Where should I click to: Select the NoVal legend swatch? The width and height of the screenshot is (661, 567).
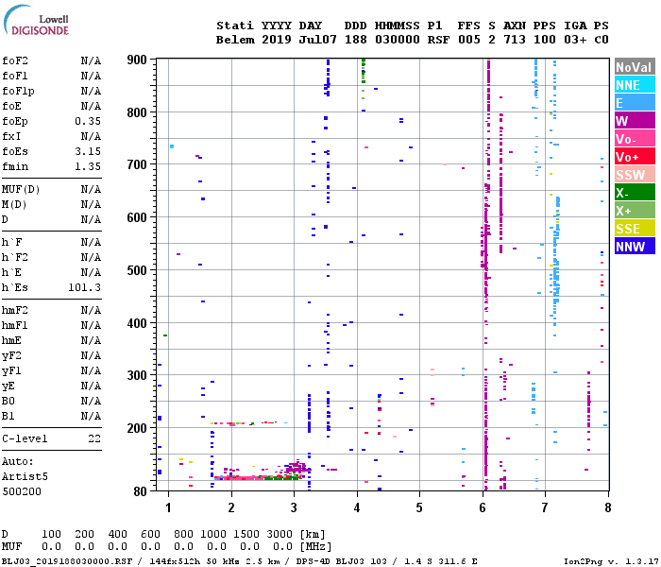[635, 67]
